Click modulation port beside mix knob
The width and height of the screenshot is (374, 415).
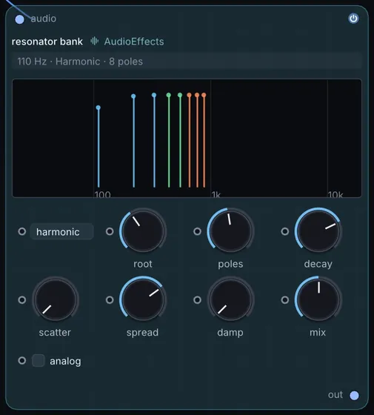click(285, 300)
